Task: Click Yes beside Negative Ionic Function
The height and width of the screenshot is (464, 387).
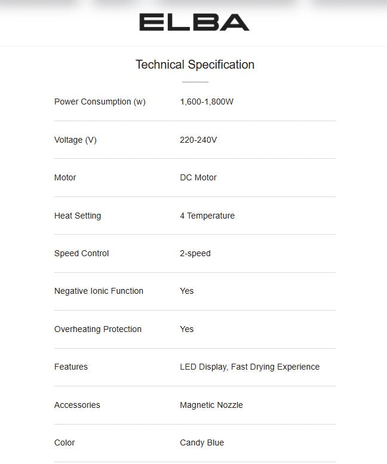Action: [x=187, y=291]
